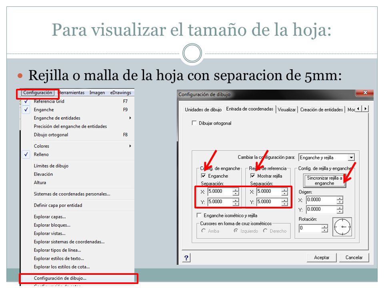The height and width of the screenshot is (288, 384).
Task: Click the Origen X field
Action: 321,200
